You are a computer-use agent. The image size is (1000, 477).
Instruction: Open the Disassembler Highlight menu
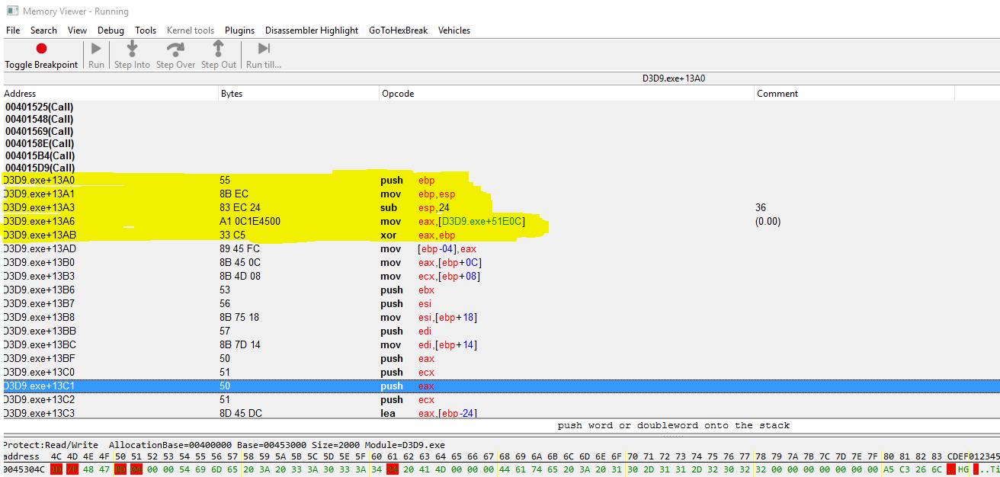[x=311, y=30]
